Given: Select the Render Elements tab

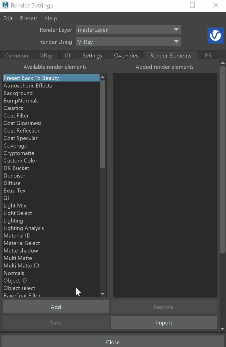Looking at the screenshot, I should click(171, 55).
